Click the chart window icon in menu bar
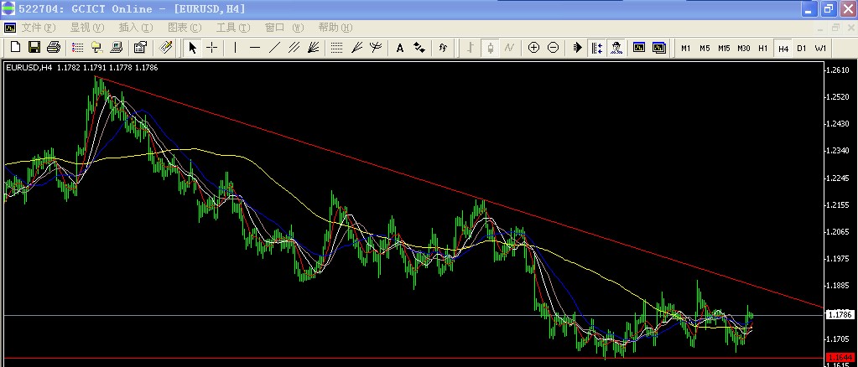Viewport: 858px width, 367px height. [10, 28]
